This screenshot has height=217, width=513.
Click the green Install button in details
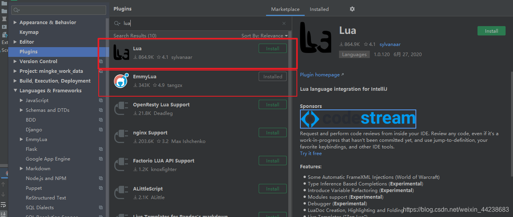(x=491, y=31)
